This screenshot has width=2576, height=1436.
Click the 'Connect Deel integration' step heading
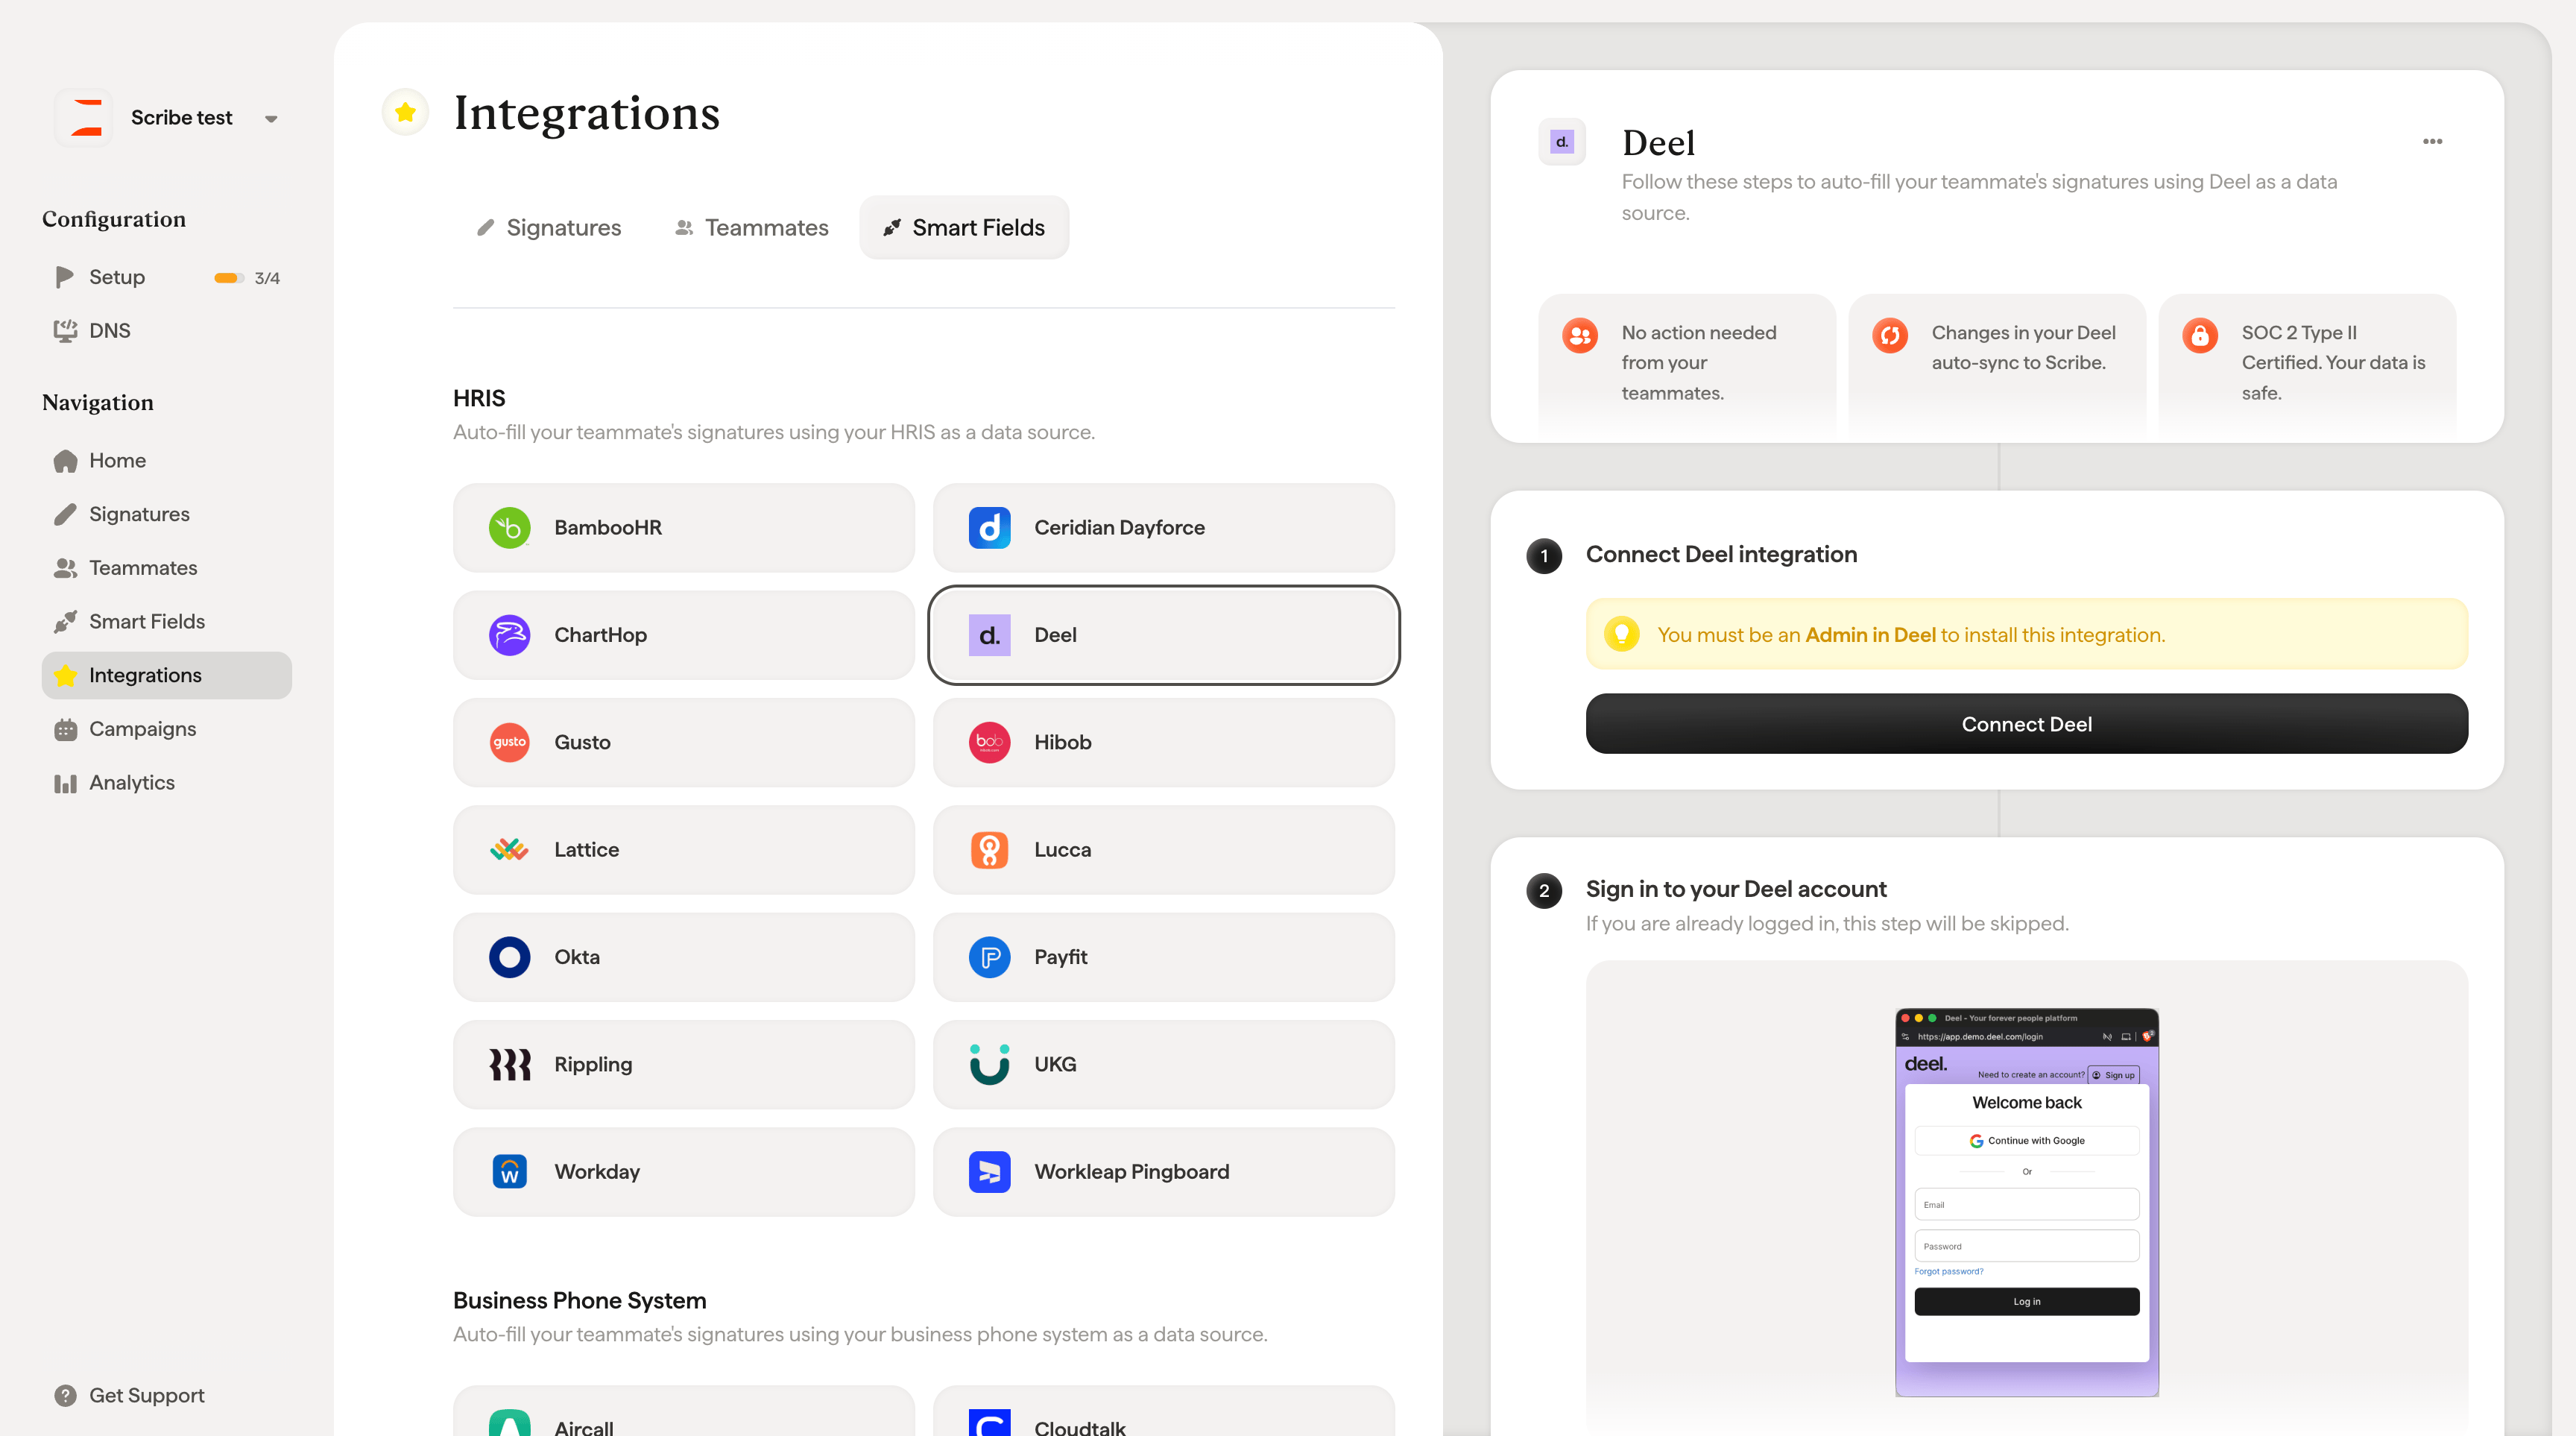tap(1721, 554)
